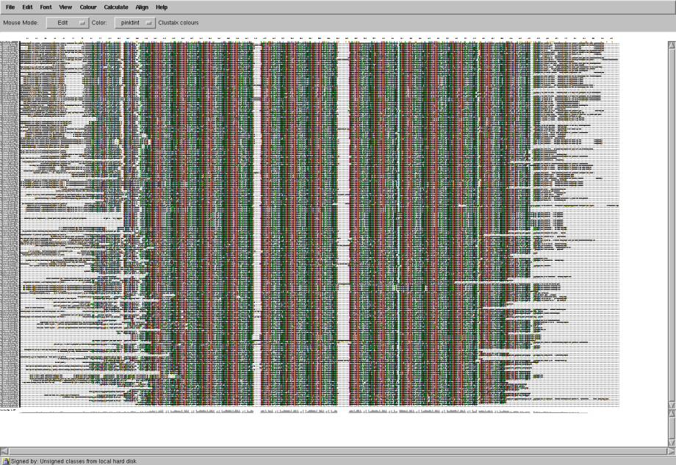Image resolution: width=676 pixels, height=465 pixels.
Task: Open the File menu
Action: tap(10, 7)
